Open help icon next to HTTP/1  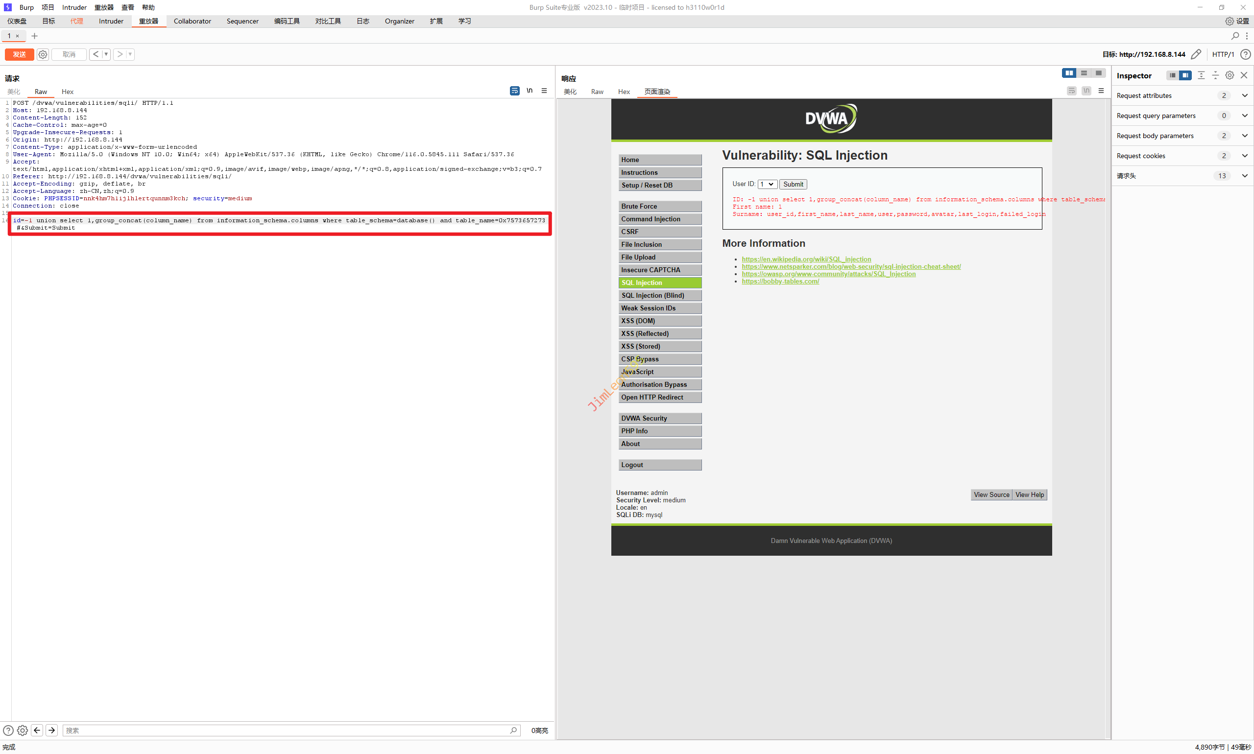pyautogui.click(x=1245, y=54)
